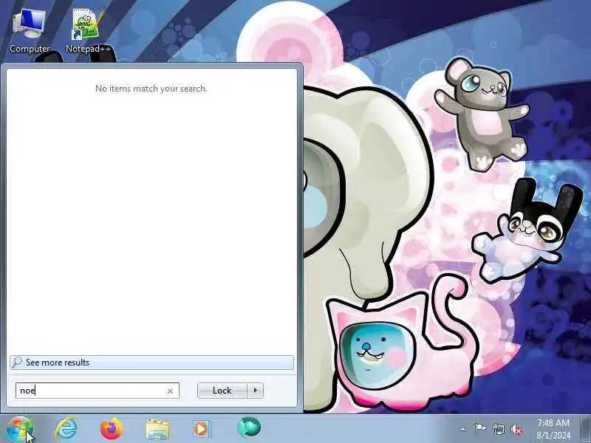Click the magnifier icon beside See more results
Image resolution: width=591 pixels, height=443 pixels.
(17, 363)
